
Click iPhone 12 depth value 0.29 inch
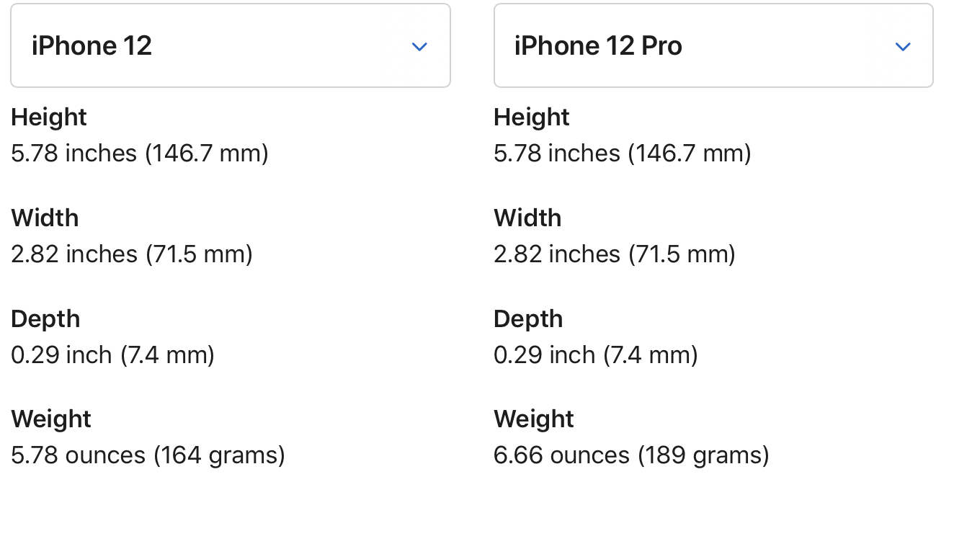(112, 355)
